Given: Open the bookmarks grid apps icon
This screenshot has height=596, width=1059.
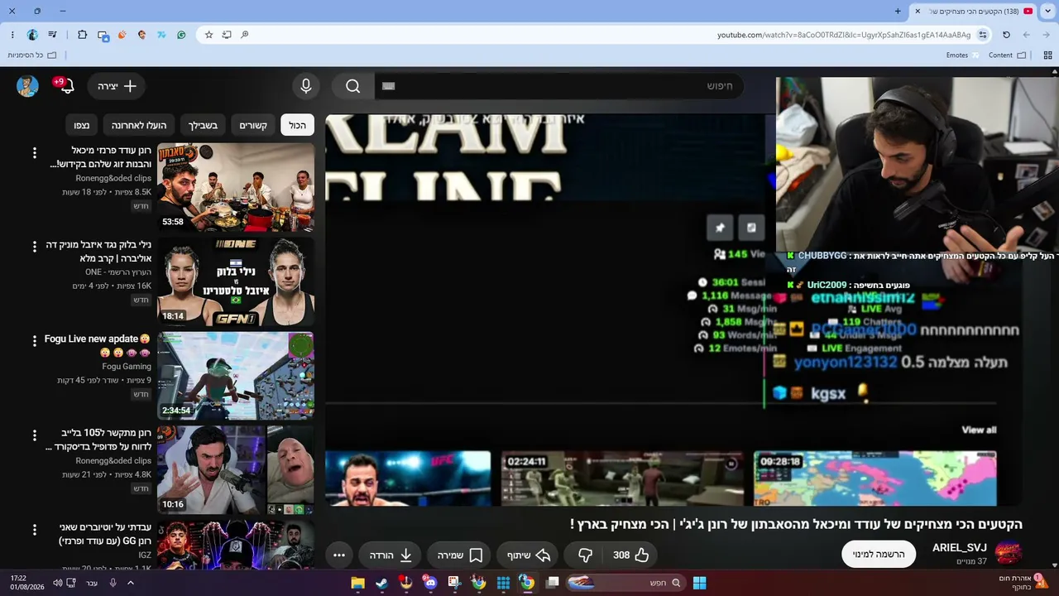Looking at the screenshot, I should [1047, 55].
